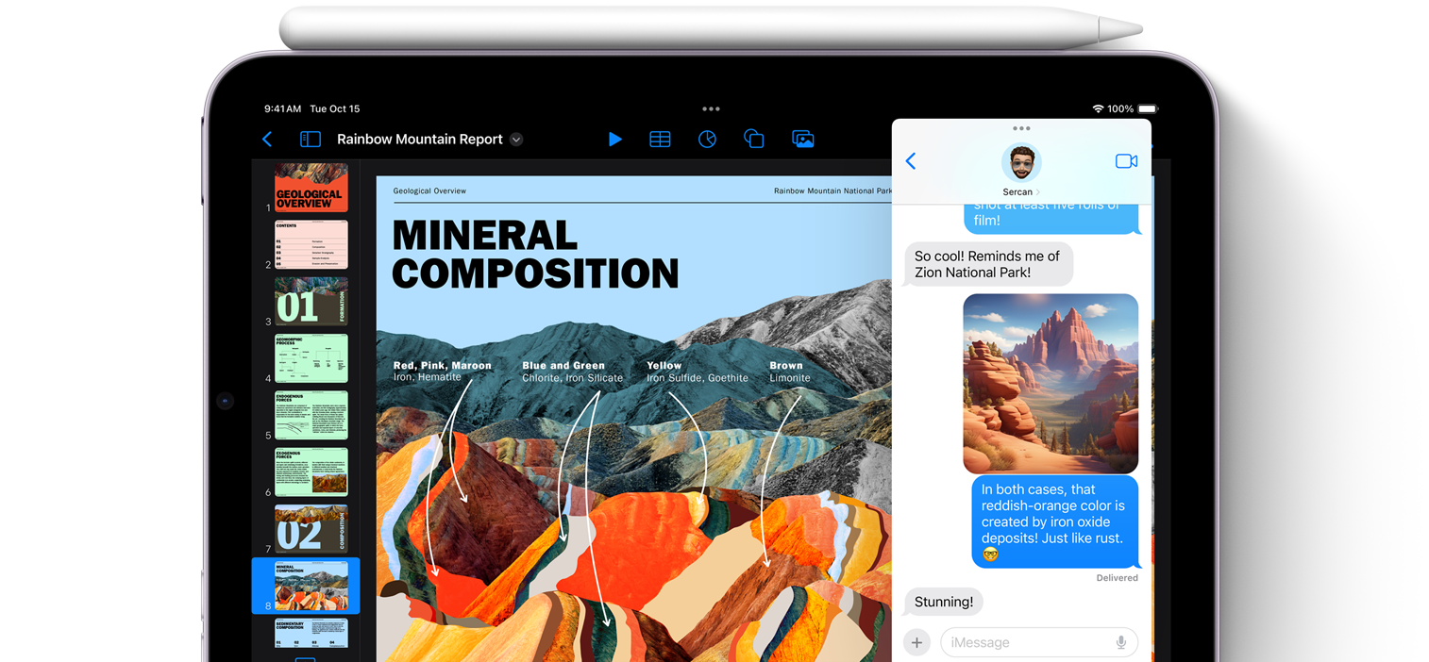Screen dimensions: 1429x662
Task: Tap the microphone dictation icon
Action: (1121, 642)
